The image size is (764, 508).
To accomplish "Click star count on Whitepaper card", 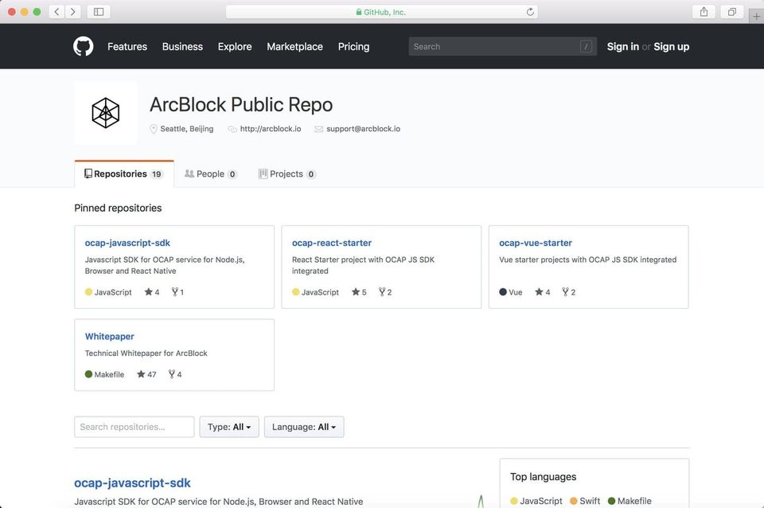I will coord(146,374).
